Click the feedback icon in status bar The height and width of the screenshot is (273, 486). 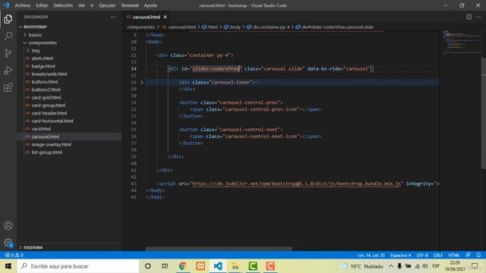(x=468, y=255)
